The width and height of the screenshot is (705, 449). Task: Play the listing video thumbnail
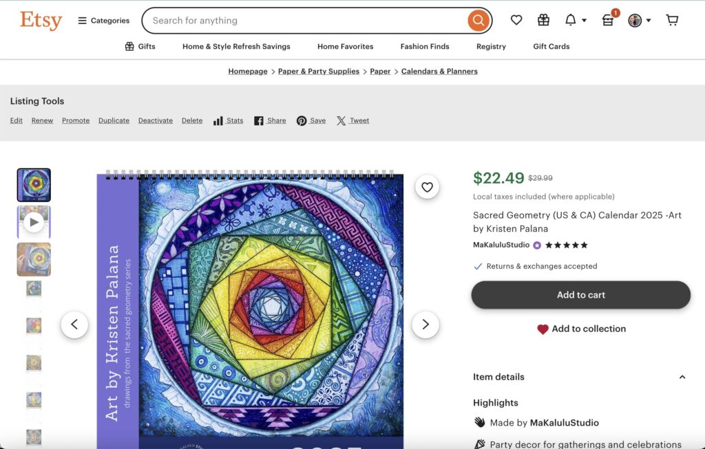point(34,222)
